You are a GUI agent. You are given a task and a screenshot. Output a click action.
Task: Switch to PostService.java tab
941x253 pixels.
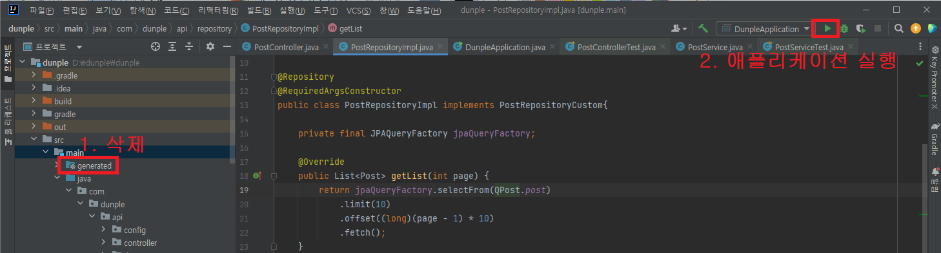716,47
